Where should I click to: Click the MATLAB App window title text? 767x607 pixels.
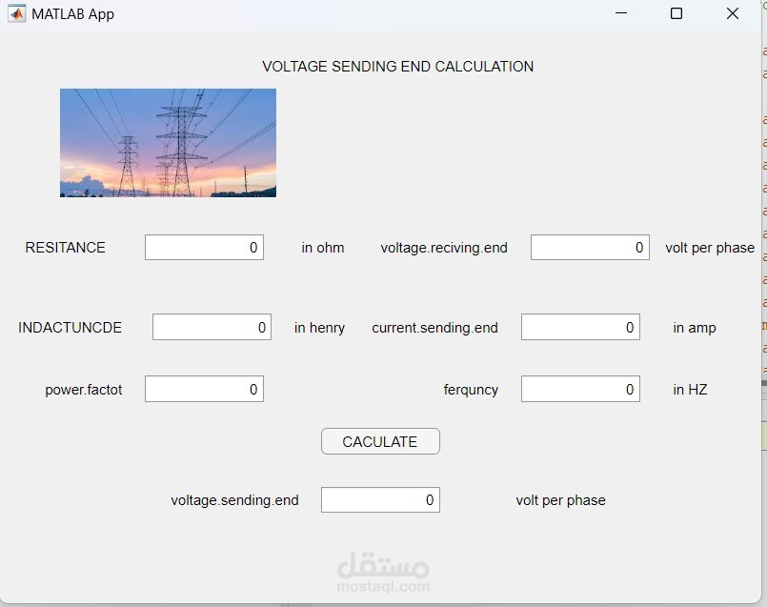coord(72,14)
